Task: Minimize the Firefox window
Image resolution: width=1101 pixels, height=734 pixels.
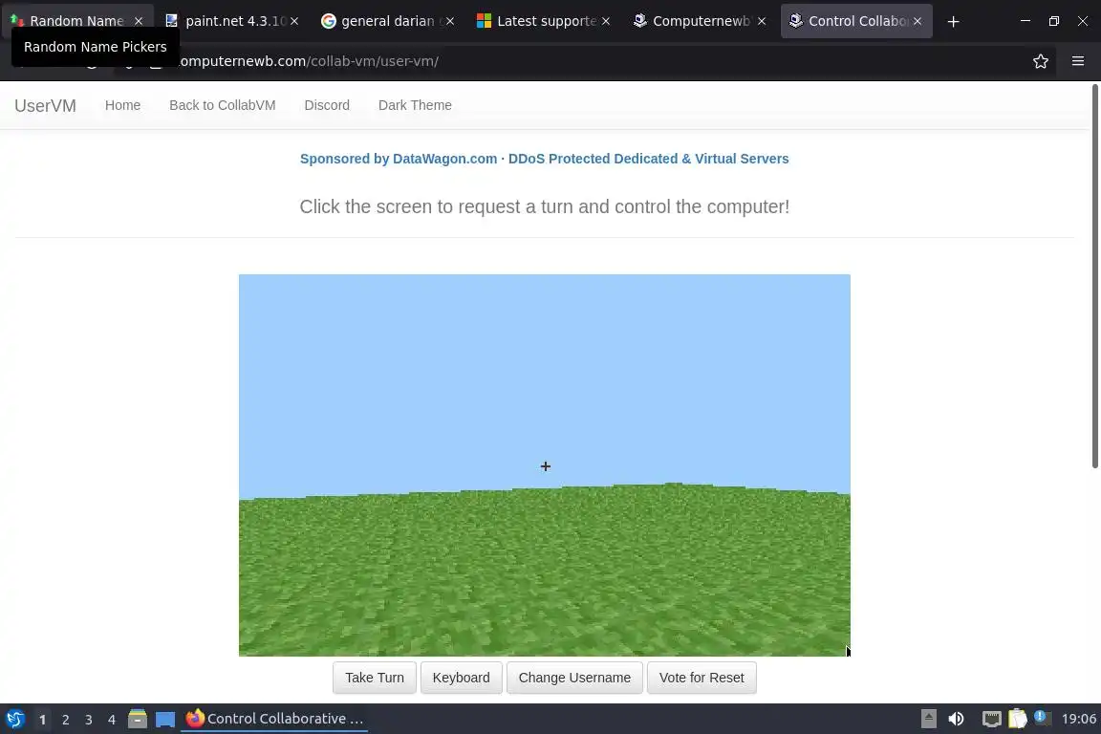Action: [1025, 21]
